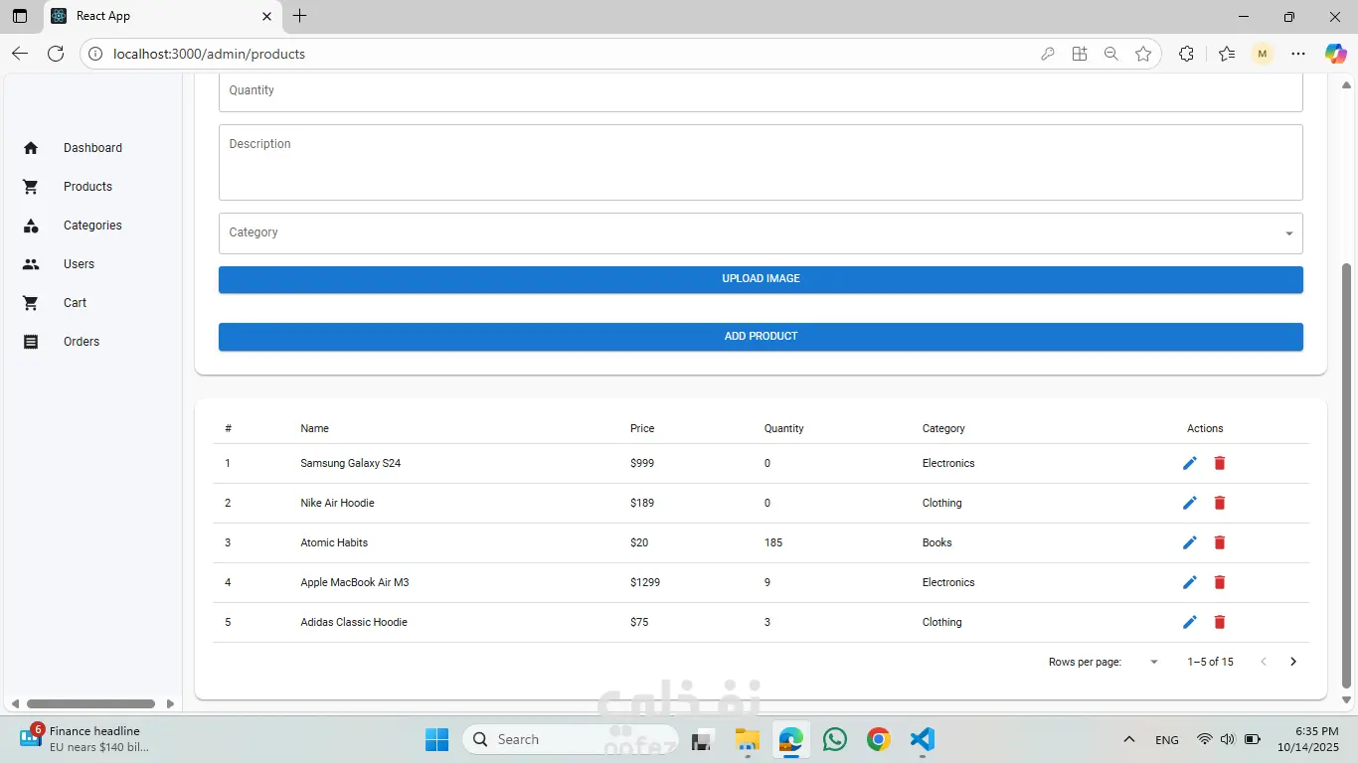Click the ADD PRODUCT button

pos(761,337)
